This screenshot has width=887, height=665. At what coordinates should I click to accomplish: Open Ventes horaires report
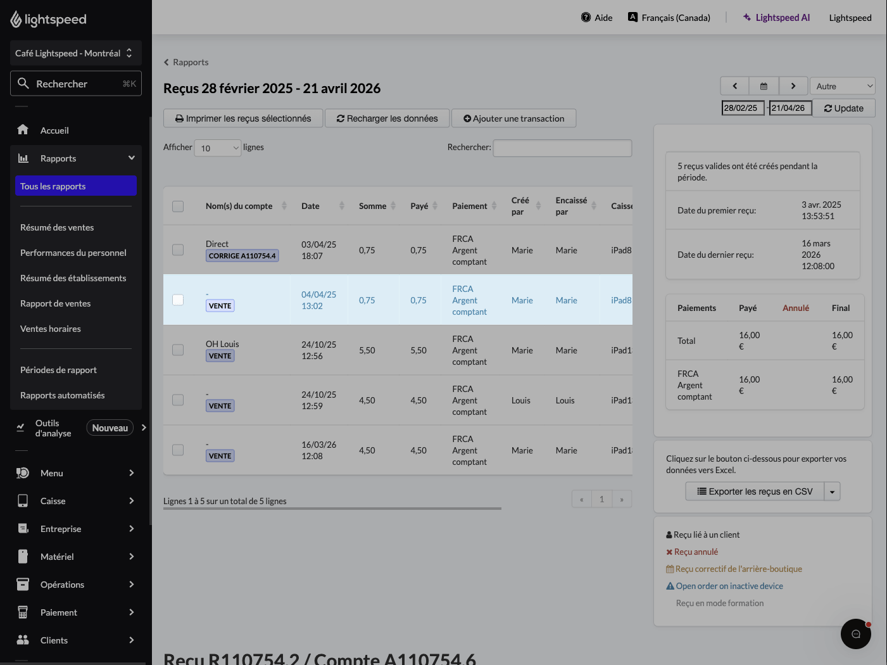(x=51, y=329)
